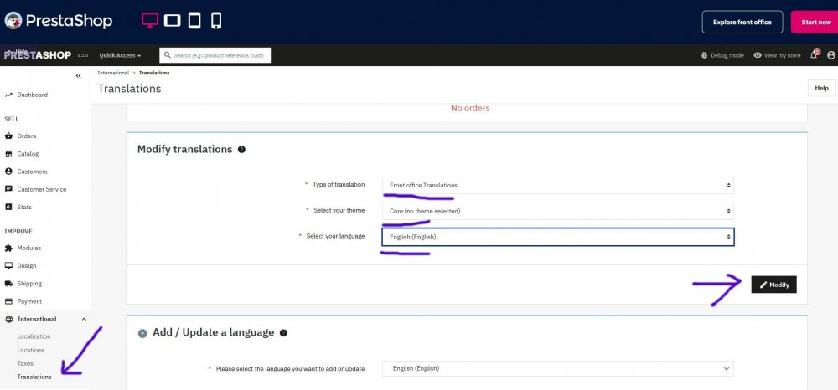Open the user profile avatar icon

[830, 55]
